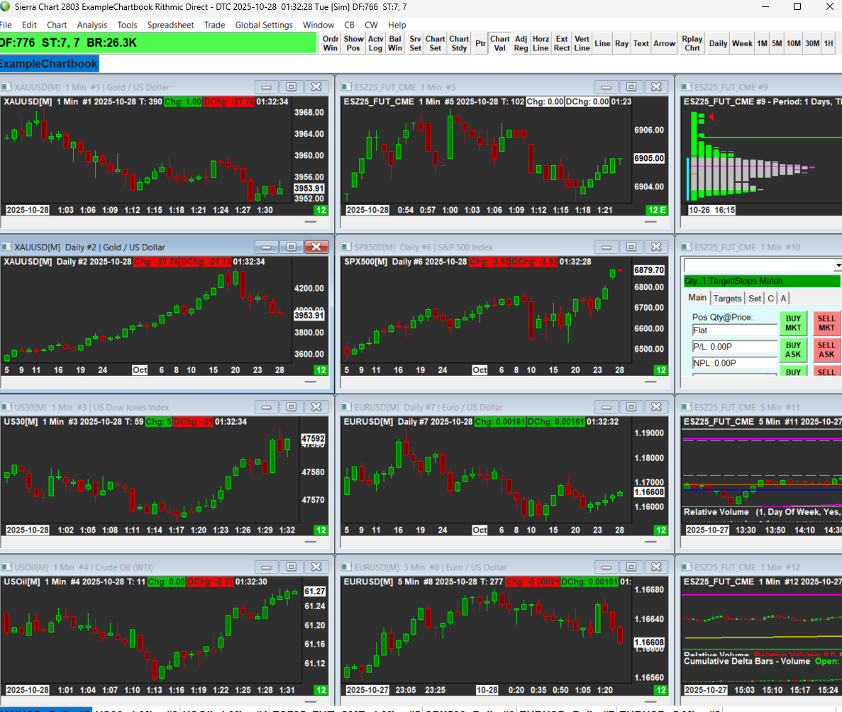Click the Pos Qty Flat field

click(x=734, y=330)
